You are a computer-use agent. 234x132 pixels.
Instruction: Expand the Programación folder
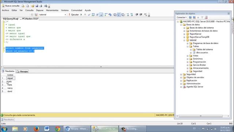188,62
